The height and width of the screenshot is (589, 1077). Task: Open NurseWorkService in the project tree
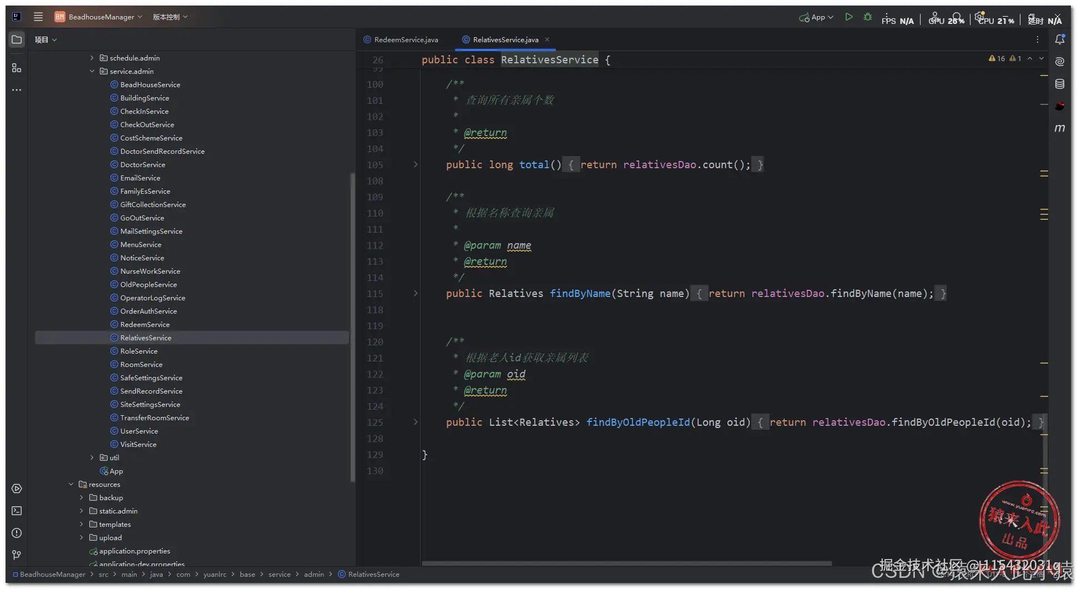[150, 271]
